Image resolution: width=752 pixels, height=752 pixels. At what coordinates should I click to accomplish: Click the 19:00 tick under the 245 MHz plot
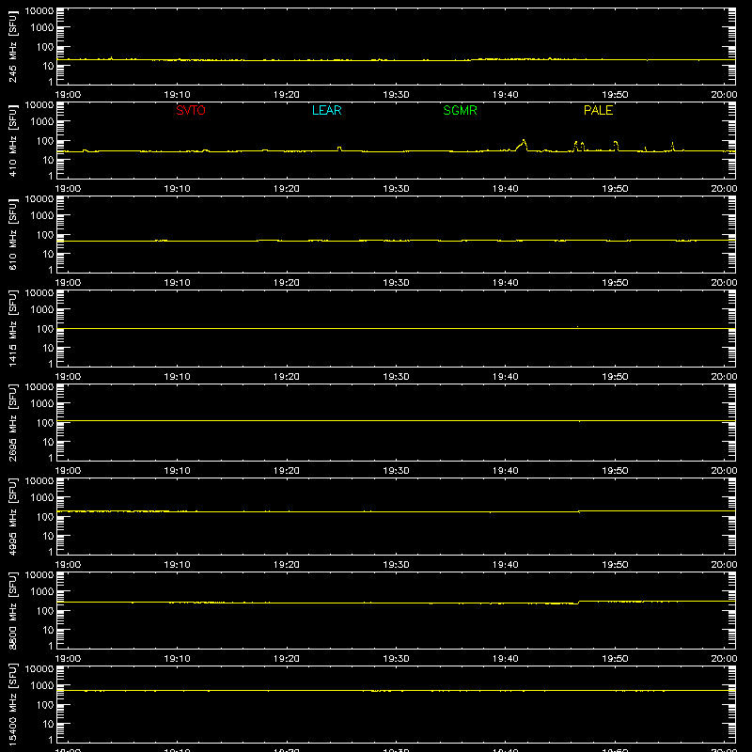coord(68,95)
